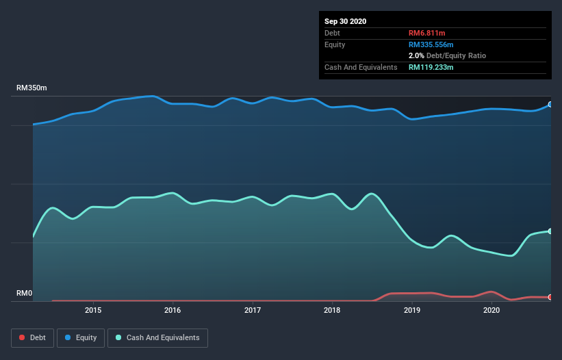Click the 2018 x-axis label
Viewport: 562px width, 360px height.
point(332,310)
